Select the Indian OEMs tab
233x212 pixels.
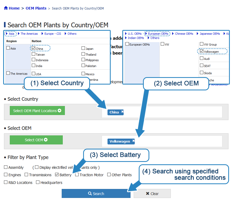click(136, 38)
